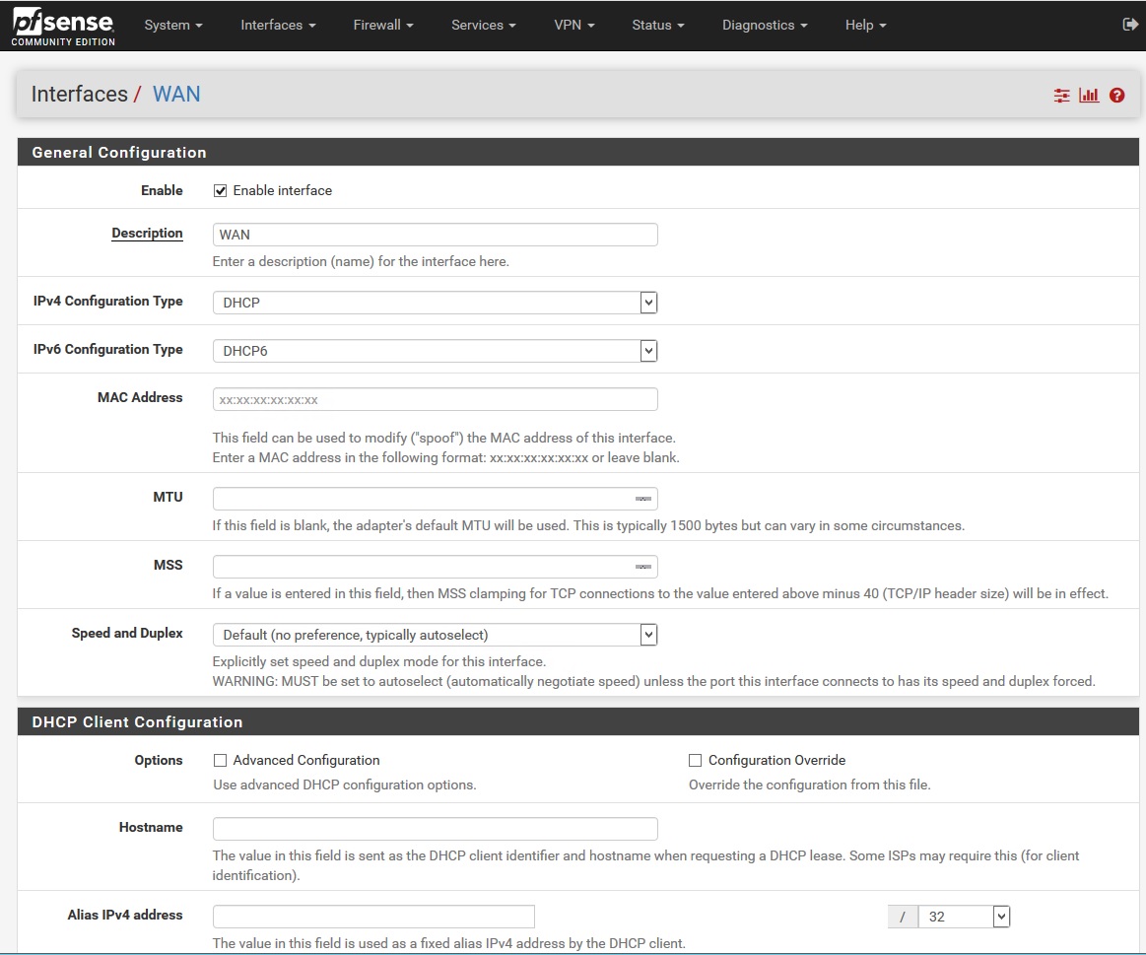Open the Interfaces menu
This screenshot has height=955, width=1146.
279,25
